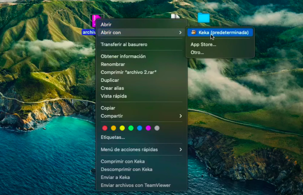Select the archivo rar file icon on desktop

(x=94, y=21)
